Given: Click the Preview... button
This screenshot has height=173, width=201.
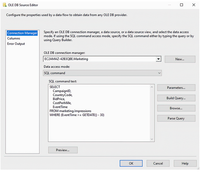Looking at the screenshot, I should tap(63, 150).
